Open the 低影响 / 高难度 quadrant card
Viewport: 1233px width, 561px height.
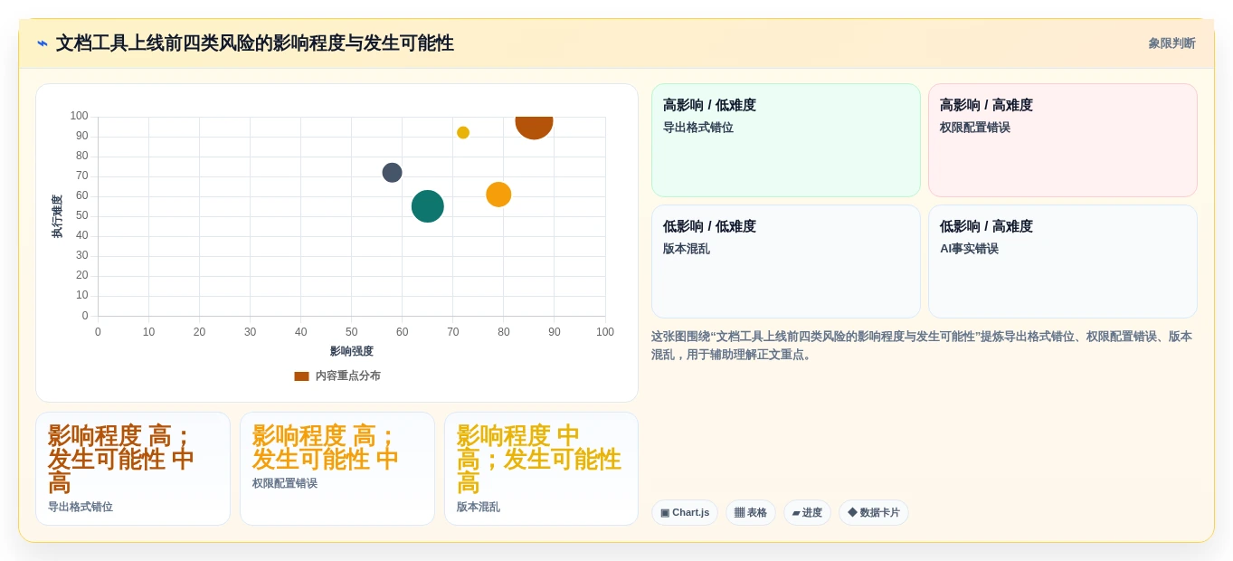coord(1063,261)
